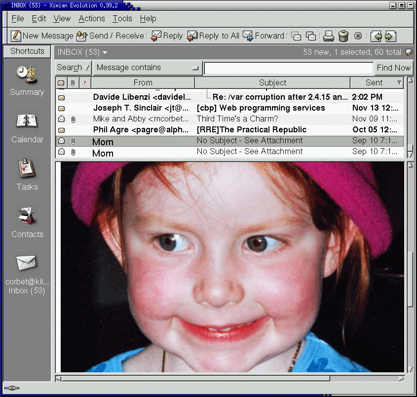This screenshot has width=417, height=397.
Task: Expand the 'Message contains' search dropdown
Action: [148, 68]
